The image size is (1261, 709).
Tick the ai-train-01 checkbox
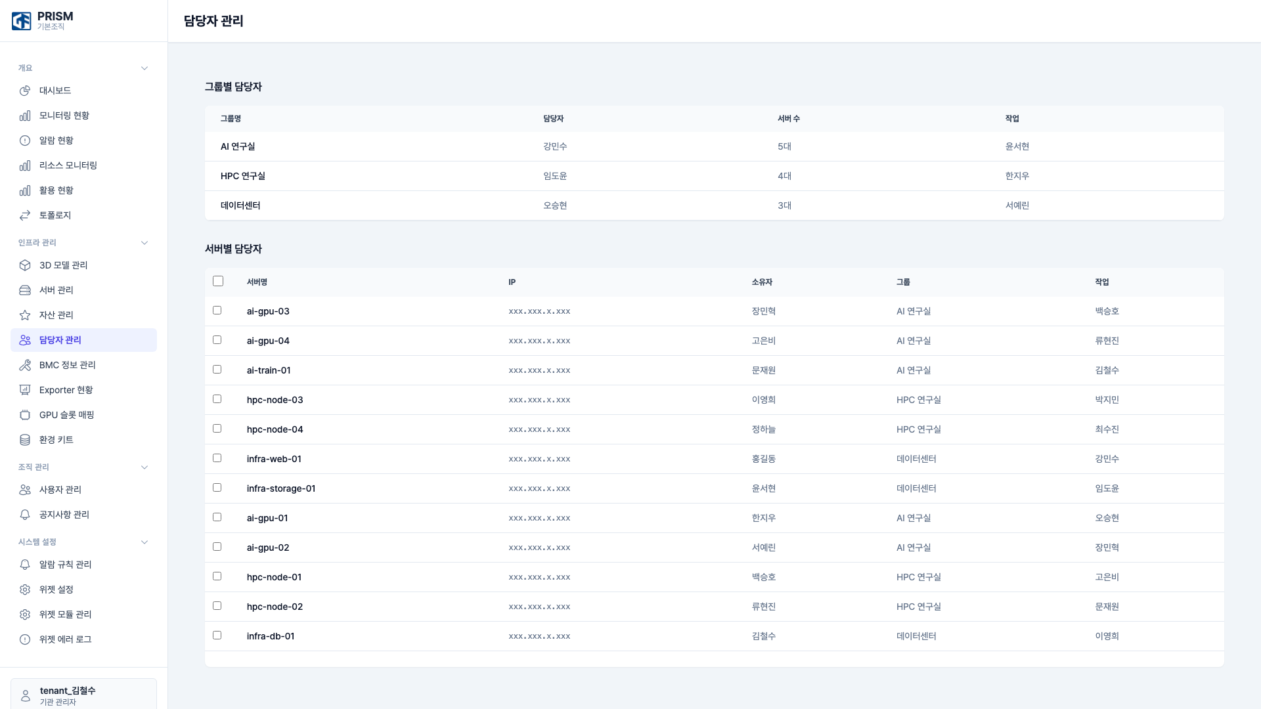click(x=217, y=370)
